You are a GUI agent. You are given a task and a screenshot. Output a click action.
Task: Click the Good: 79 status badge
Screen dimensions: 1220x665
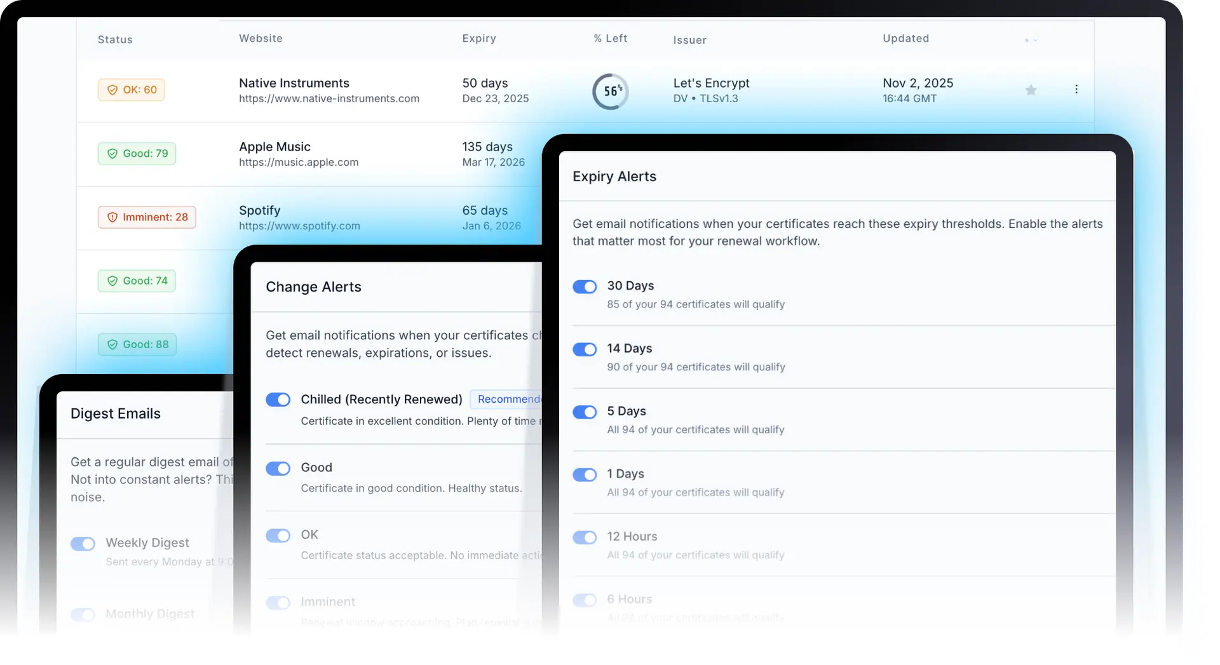point(137,154)
